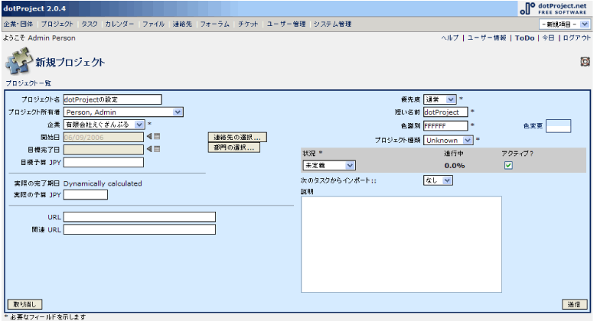This screenshot has height=321, width=597.
Task: Open the start date calendar icon
Action: [157, 137]
